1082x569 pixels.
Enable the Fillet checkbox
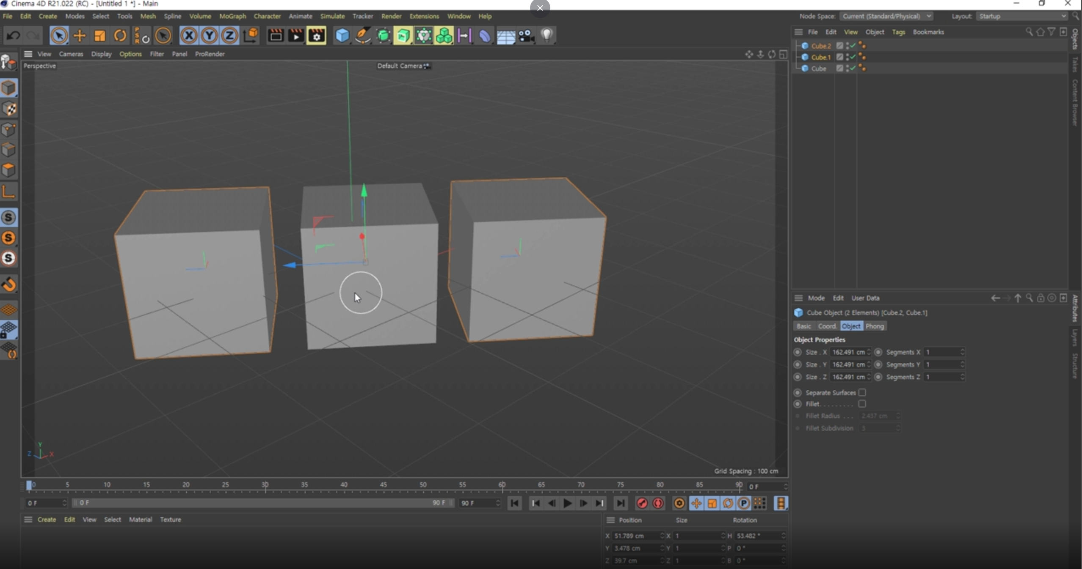[x=862, y=404]
